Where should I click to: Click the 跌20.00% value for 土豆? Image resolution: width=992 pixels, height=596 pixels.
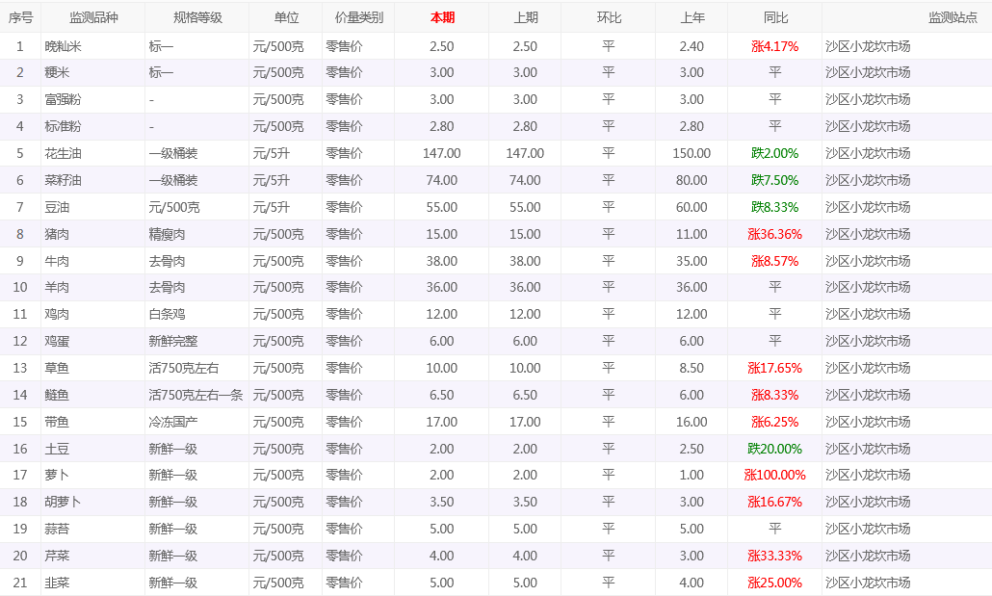coord(775,450)
